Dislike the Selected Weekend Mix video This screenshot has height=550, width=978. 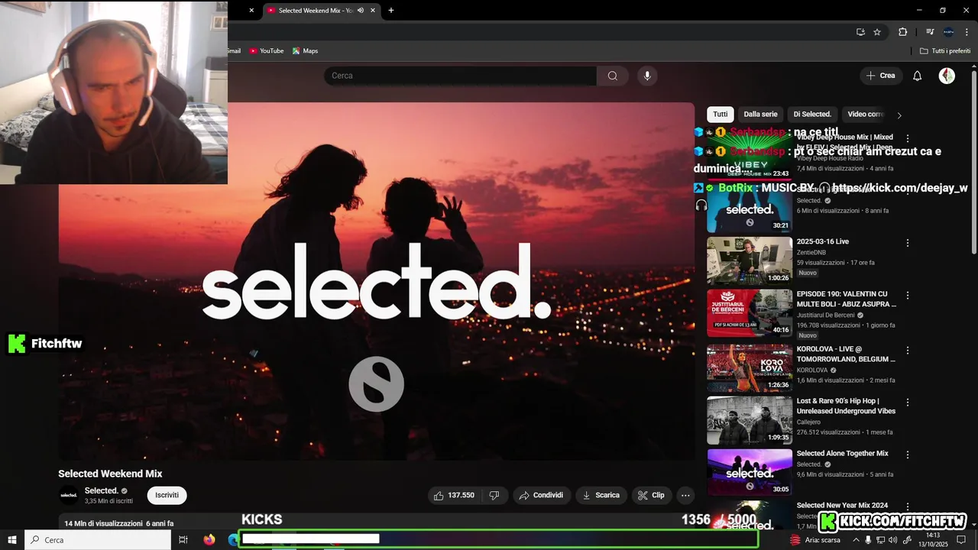(x=494, y=495)
